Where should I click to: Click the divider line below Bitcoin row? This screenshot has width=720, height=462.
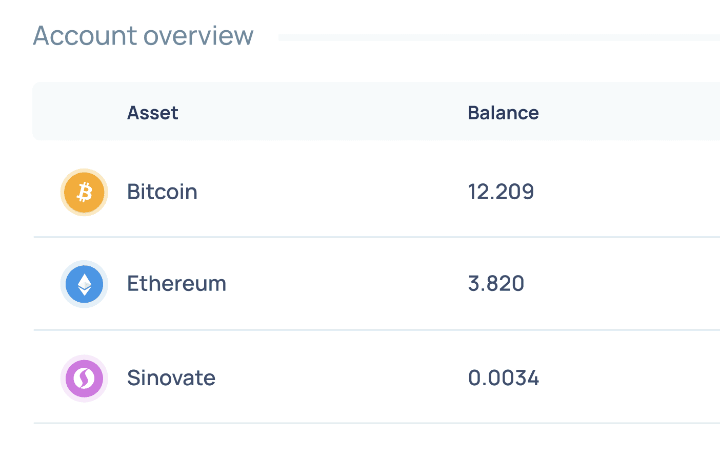pyautogui.click(x=376, y=237)
